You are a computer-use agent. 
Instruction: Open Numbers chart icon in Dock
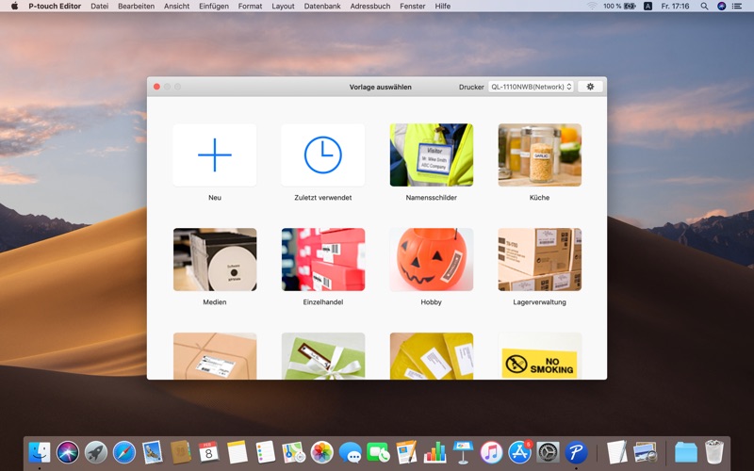pyautogui.click(x=434, y=452)
